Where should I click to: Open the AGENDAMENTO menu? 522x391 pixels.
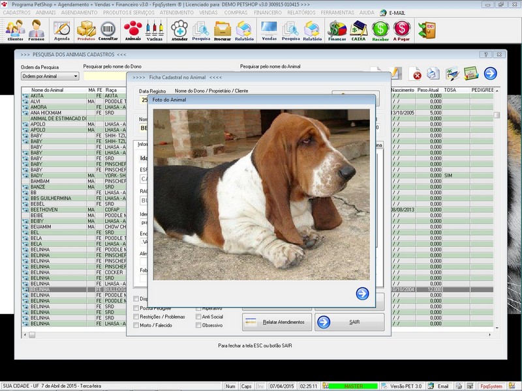pos(79,12)
